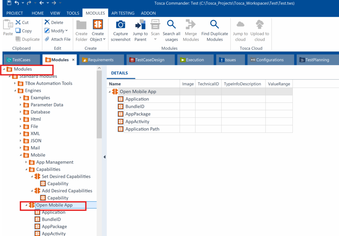Screen dimensions: 339x236
Task: Open the ADDON ribbon tab
Action: 148,13
